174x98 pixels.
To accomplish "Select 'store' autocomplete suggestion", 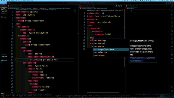I will 111,46.
